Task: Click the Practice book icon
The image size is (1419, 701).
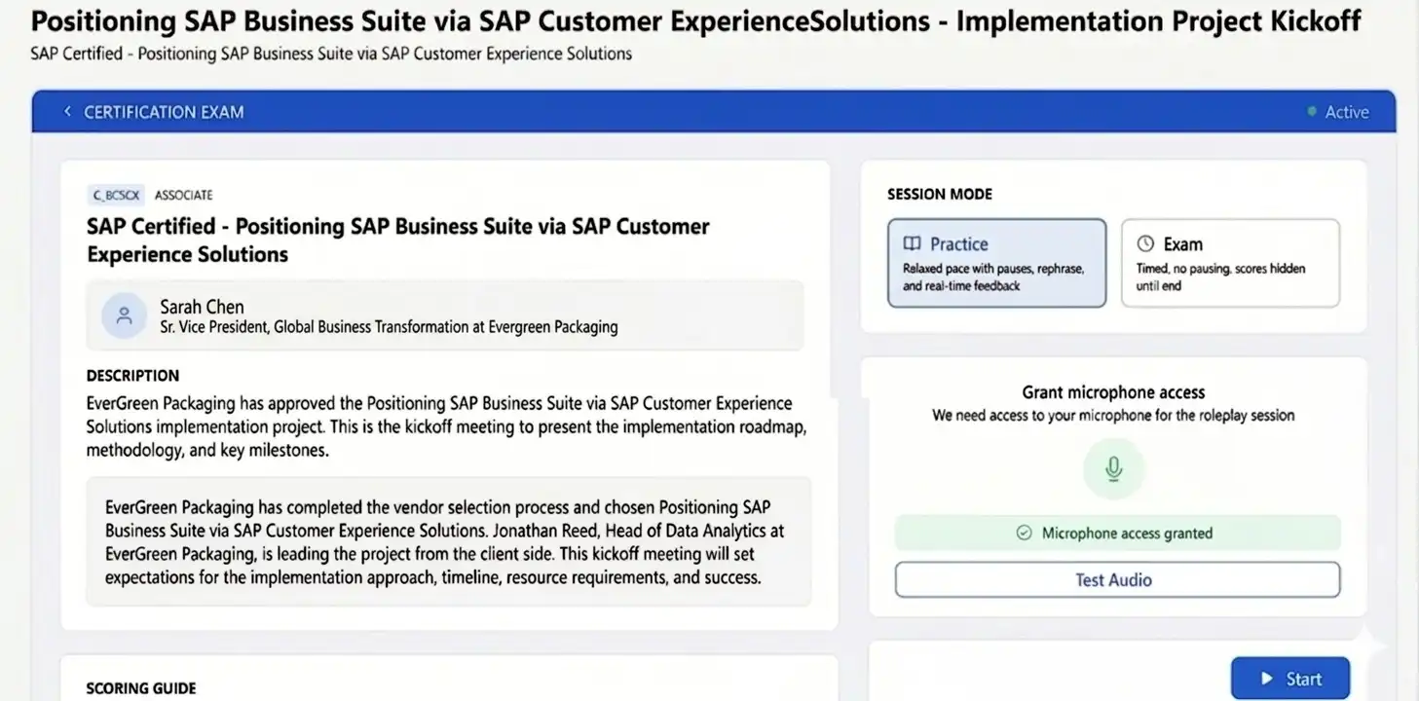Action: click(912, 243)
